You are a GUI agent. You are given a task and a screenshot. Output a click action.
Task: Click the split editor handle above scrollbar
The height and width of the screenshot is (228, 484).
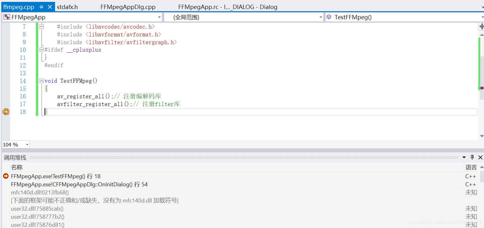click(x=482, y=27)
